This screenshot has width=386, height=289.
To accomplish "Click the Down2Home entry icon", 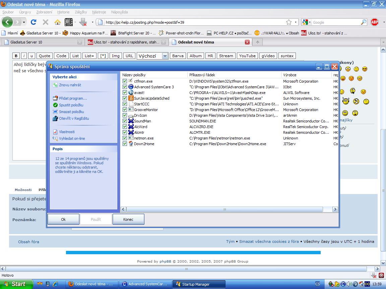I will click(131, 144).
